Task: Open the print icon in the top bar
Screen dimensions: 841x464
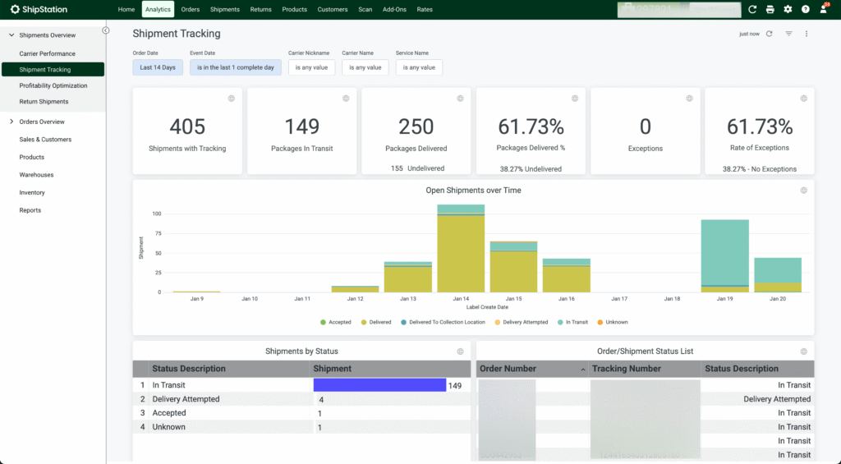Action: [x=770, y=9]
